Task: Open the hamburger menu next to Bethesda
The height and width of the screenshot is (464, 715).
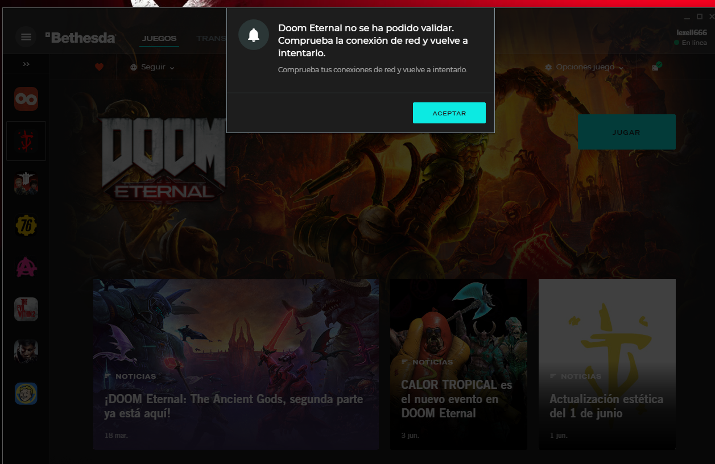Action: pos(26,37)
